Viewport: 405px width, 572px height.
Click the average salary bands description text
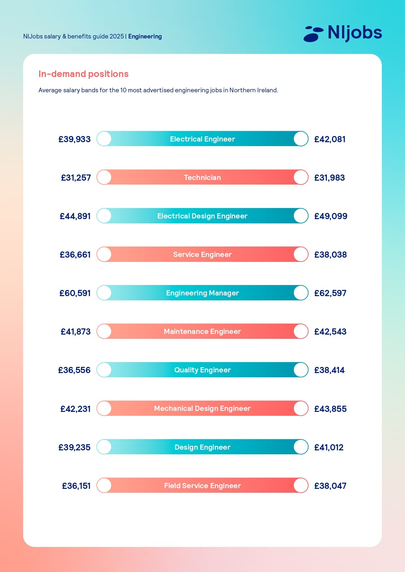click(158, 90)
